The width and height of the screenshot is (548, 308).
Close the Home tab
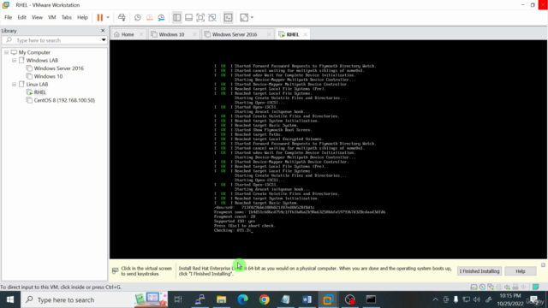tap(141, 34)
